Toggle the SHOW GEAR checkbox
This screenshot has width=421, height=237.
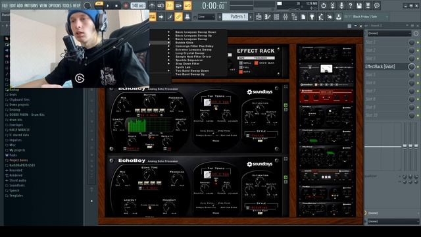click(x=256, y=63)
